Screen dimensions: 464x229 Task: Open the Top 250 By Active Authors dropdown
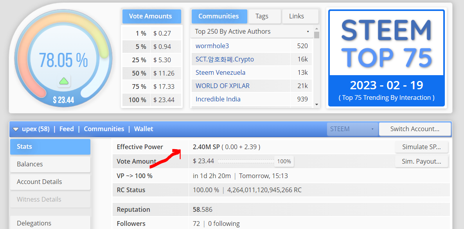coord(252,31)
